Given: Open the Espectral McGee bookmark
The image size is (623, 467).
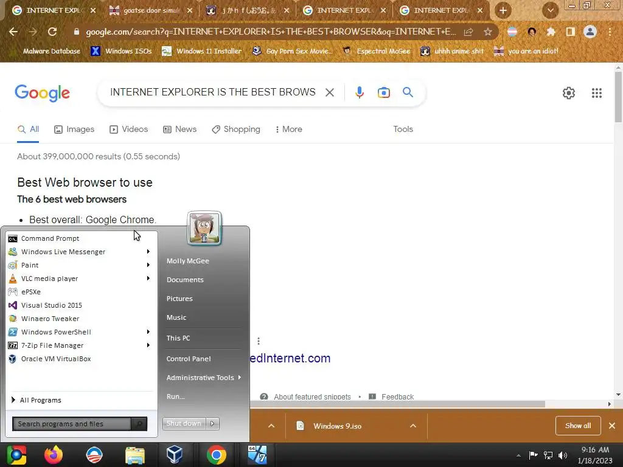Looking at the screenshot, I should 376,51.
